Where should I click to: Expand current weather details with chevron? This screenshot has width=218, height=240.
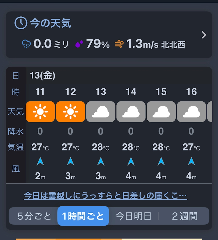(204, 35)
